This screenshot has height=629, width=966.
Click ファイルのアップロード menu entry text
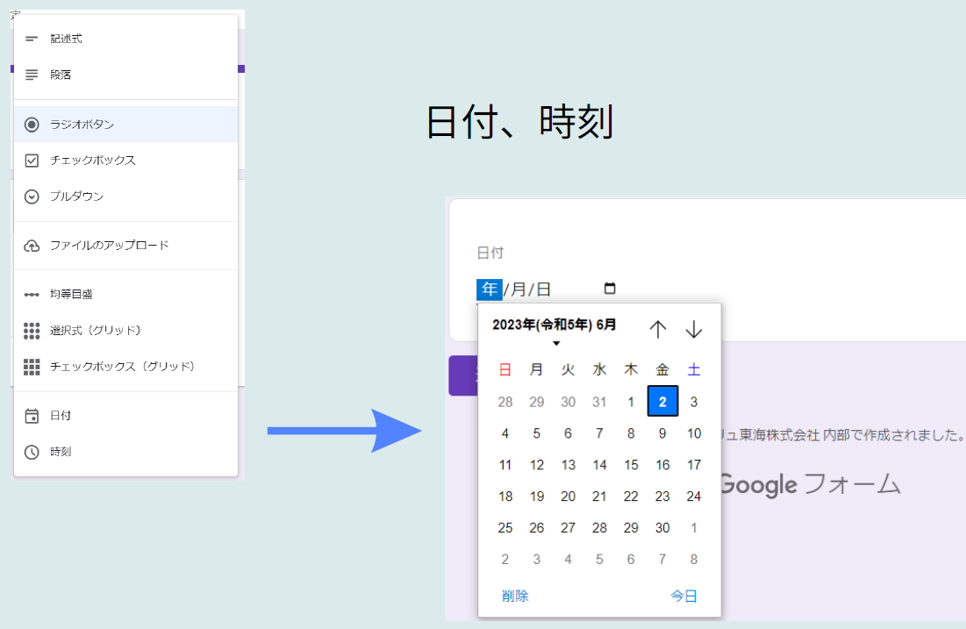[109, 245]
